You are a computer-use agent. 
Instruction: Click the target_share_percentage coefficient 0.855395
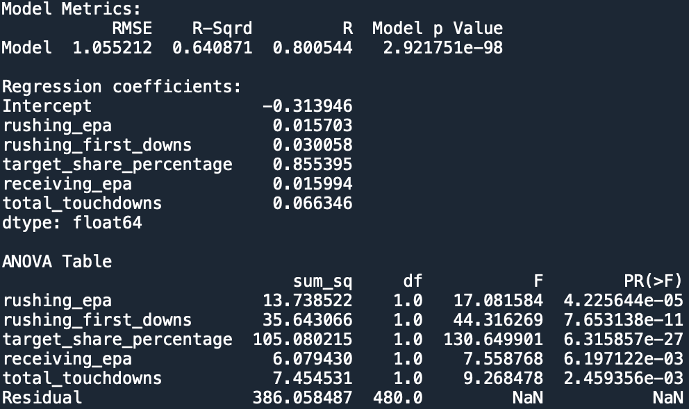312,165
